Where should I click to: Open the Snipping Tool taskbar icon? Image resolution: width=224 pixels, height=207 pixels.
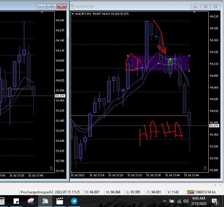(31, 201)
